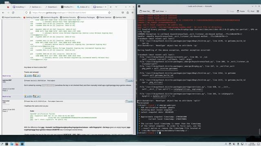The image size is (261, 146).
Task: Switch to the Gentoo source tab
Action: tap(35, 7)
